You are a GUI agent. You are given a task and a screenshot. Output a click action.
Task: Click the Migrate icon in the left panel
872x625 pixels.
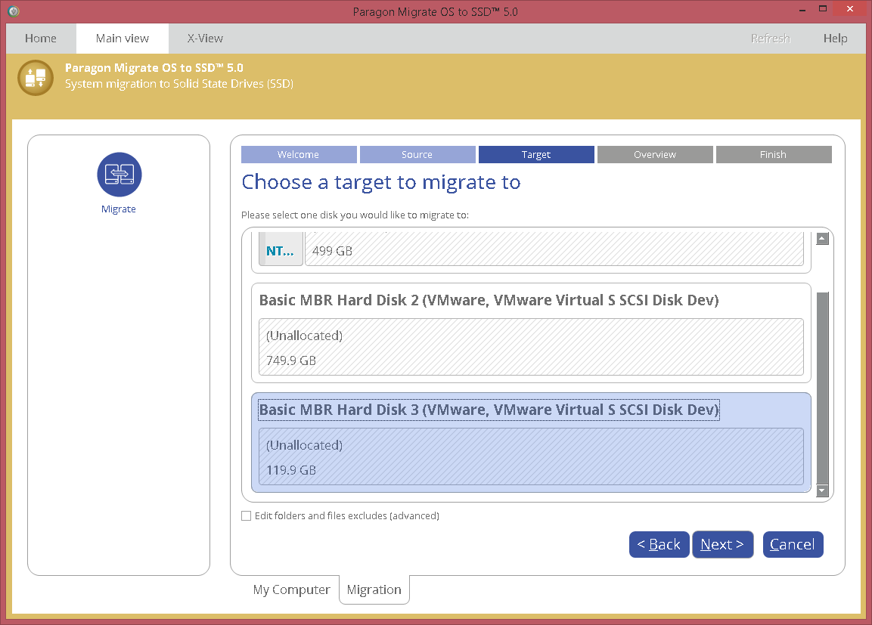coord(119,174)
